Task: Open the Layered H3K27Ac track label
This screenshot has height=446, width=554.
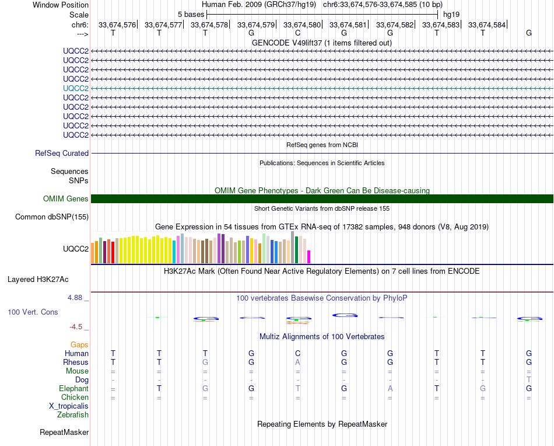Action: 38,280
